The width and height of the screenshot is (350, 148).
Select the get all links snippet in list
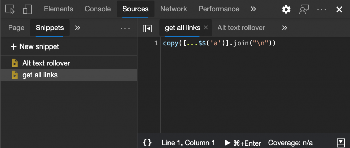(69, 75)
